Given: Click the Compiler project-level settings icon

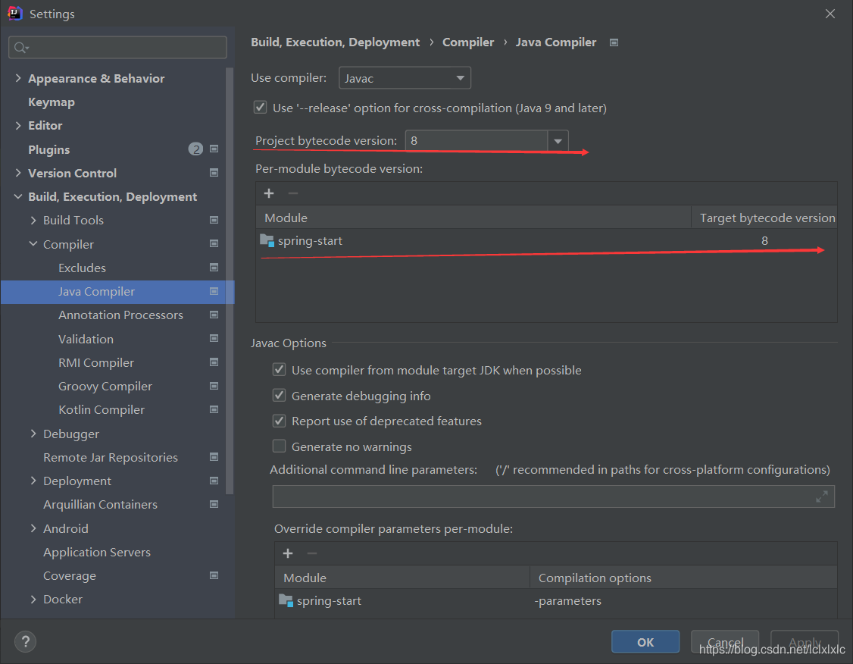Looking at the screenshot, I should 214,243.
